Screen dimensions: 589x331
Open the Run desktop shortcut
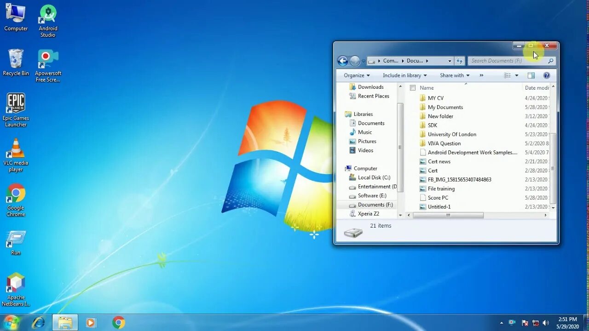16,243
